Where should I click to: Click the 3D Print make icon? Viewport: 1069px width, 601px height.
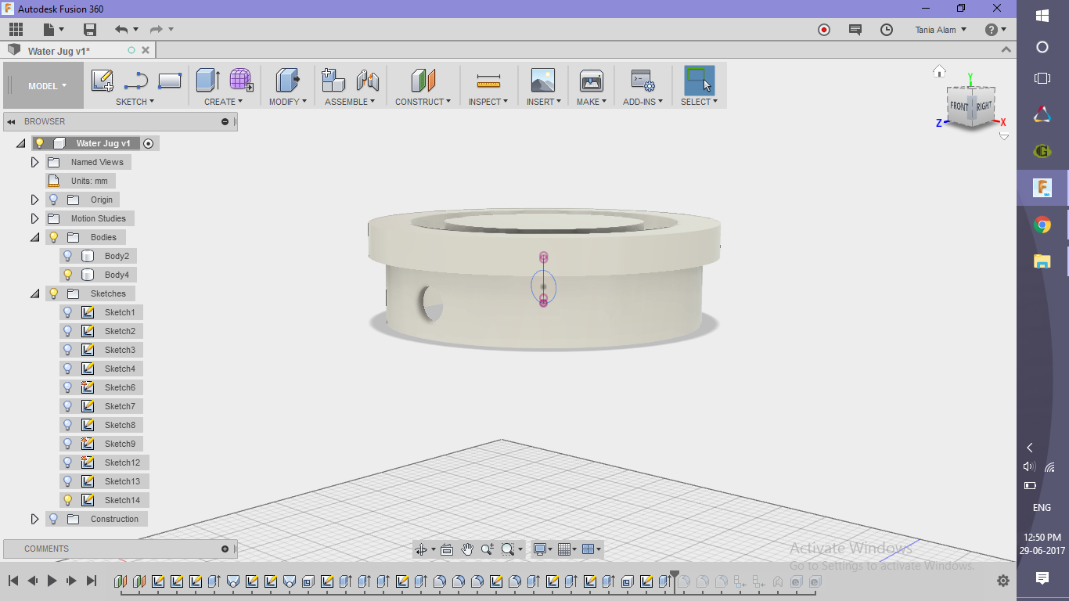point(591,80)
